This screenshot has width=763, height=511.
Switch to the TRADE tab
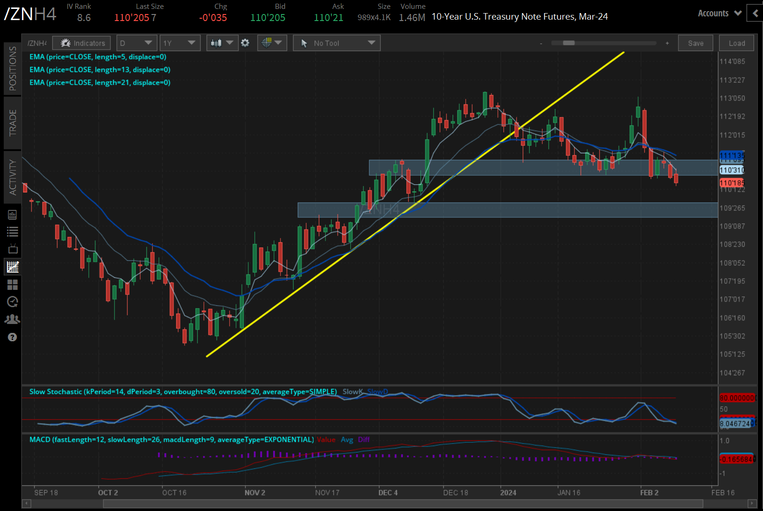[x=13, y=123]
